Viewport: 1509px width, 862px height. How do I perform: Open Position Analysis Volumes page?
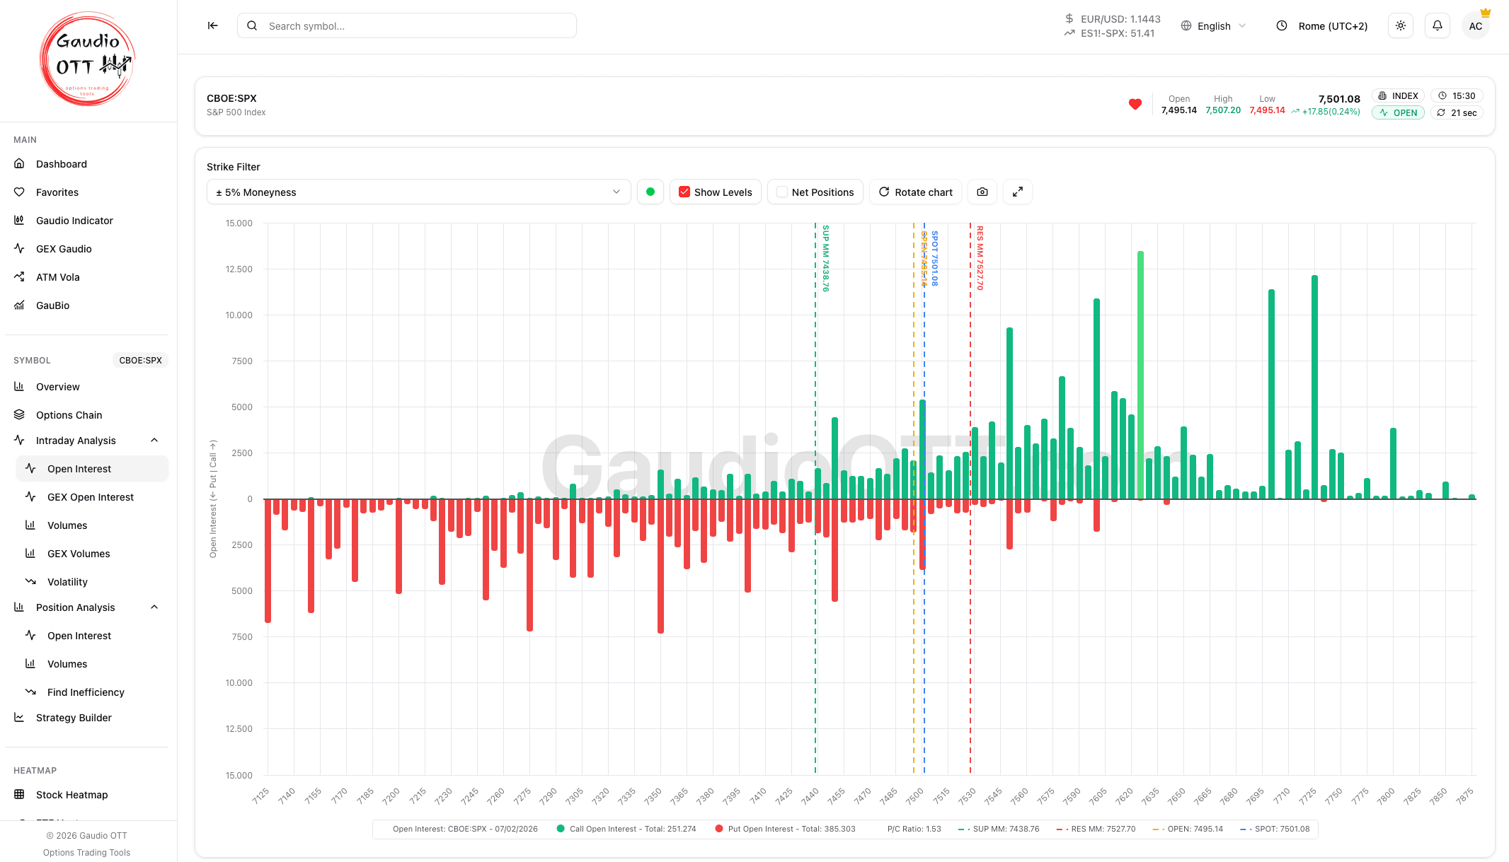click(x=92, y=663)
